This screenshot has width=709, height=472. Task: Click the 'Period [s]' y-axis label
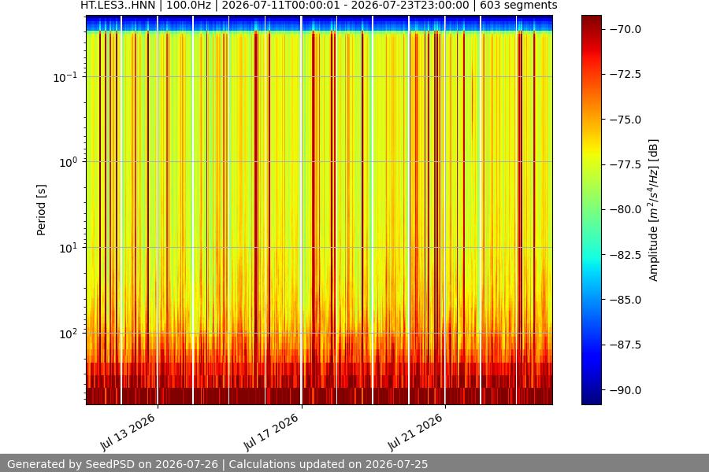click(41, 210)
